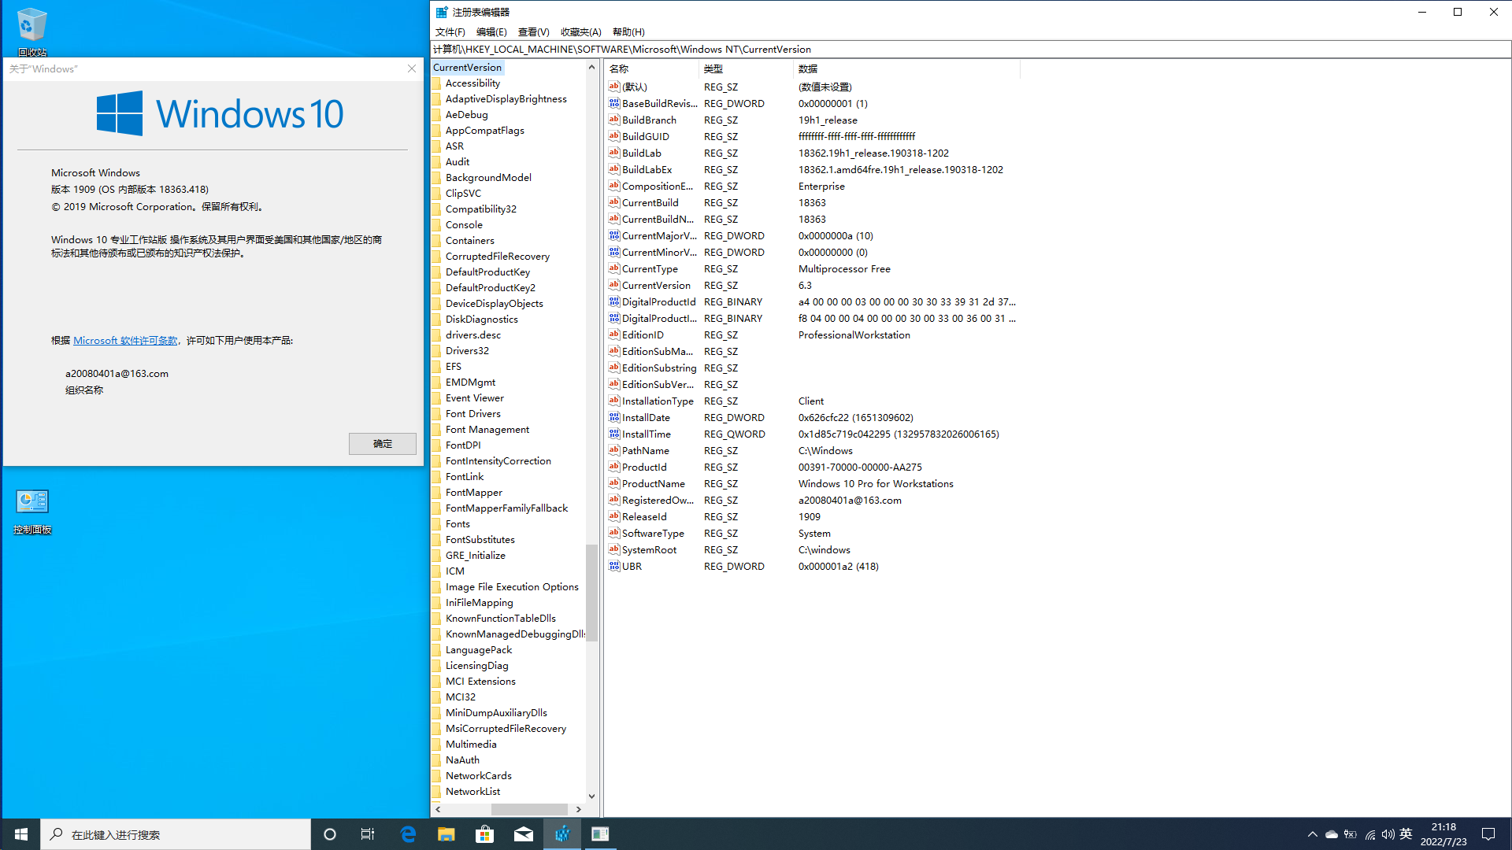This screenshot has width=1512, height=850.
Task: Show hidden system tray icons
Action: 1312,834
